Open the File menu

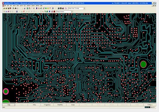click(5, 6)
